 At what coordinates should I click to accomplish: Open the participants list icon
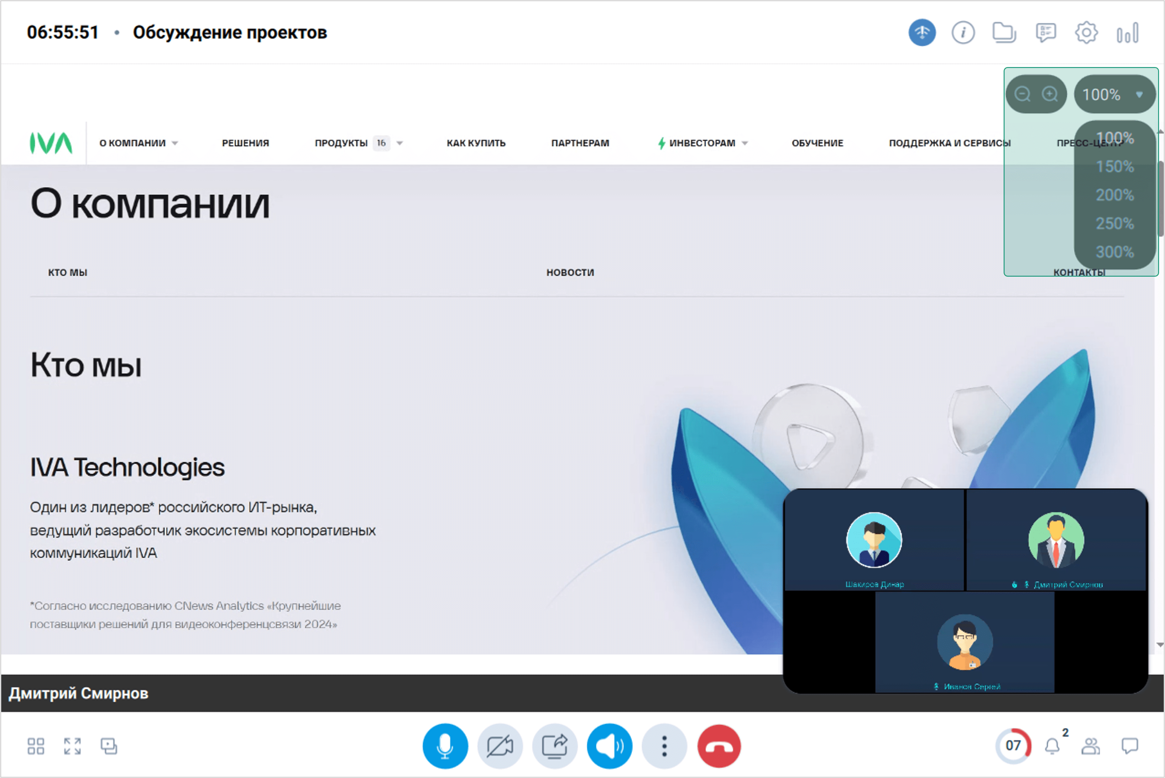(x=1090, y=746)
